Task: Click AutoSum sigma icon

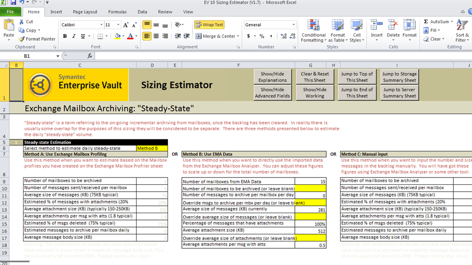Action: 426,22
